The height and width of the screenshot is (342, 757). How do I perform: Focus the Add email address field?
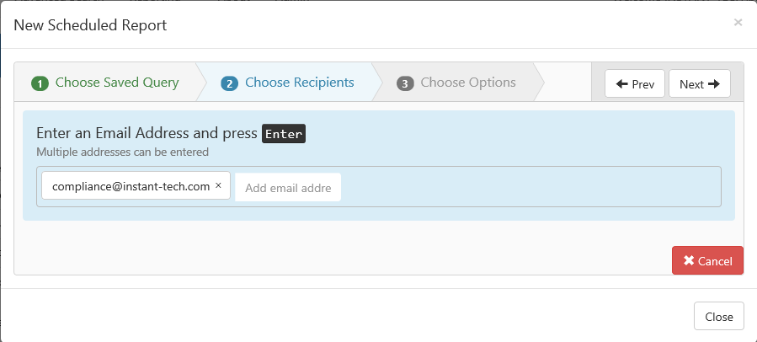(288, 187)
